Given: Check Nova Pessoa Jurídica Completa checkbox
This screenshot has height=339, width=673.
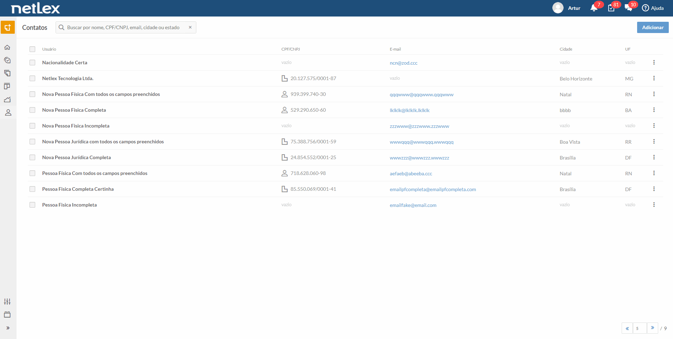Looking at the screenshot, I should [x=32, y=157].
